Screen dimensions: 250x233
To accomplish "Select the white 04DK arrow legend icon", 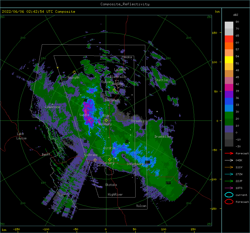I will (x=229, y=160).
